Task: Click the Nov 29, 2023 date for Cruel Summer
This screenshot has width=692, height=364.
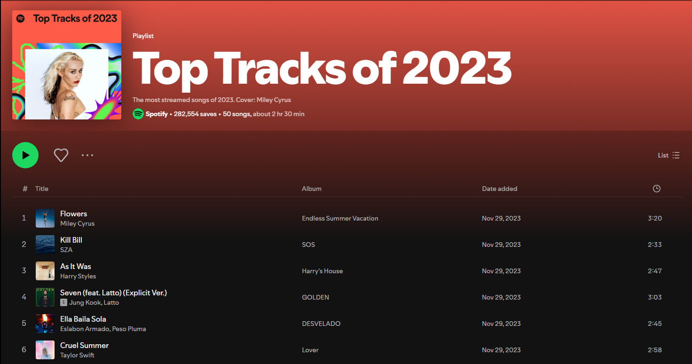Action: (501, 350)
